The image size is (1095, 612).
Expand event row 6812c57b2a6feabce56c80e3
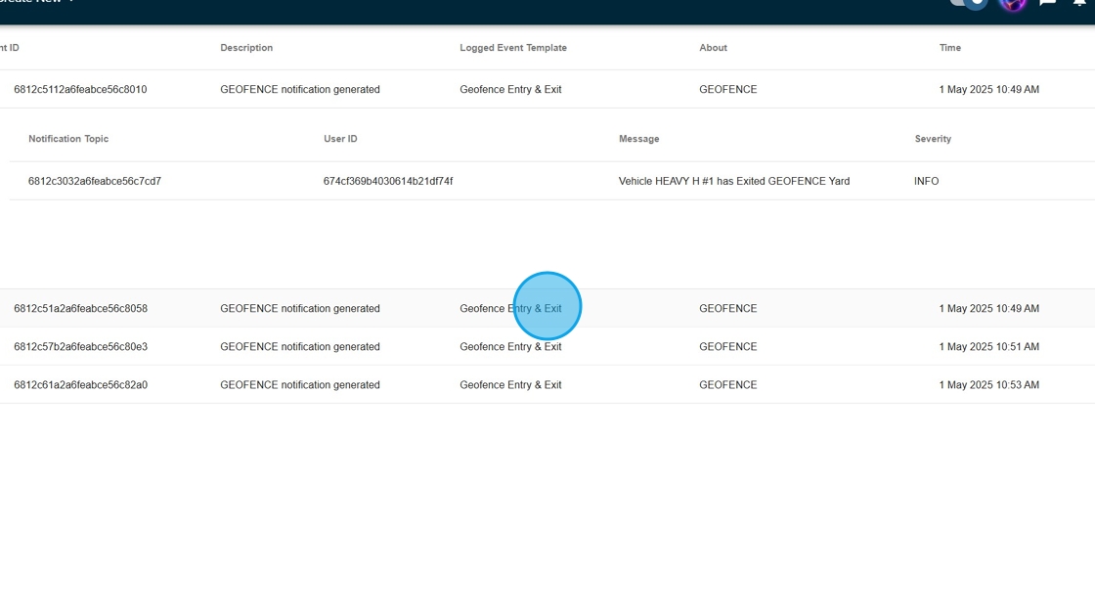(80, 346)
